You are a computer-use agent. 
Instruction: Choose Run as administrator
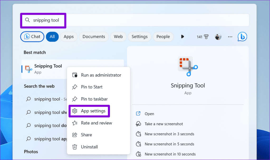(x=99, y=75)
